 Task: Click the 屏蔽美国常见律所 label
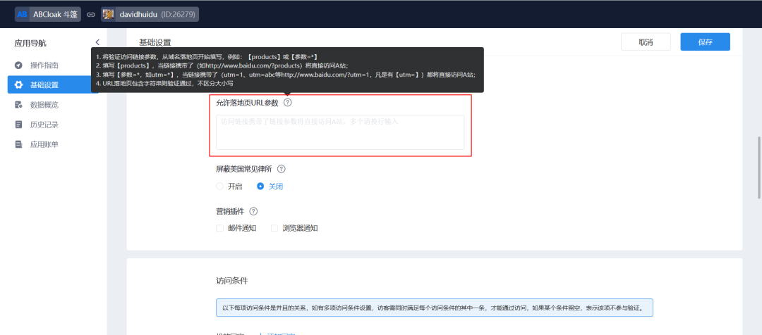[x=244, y=169]
